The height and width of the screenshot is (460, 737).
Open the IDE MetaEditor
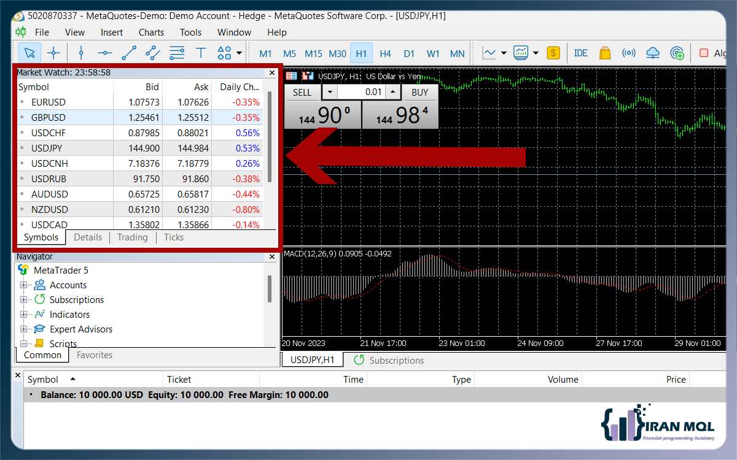click(x=581, y=53)
